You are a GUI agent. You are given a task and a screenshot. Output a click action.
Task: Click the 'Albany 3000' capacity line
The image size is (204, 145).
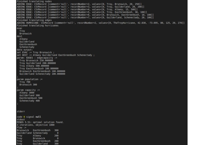pos(27,93)
